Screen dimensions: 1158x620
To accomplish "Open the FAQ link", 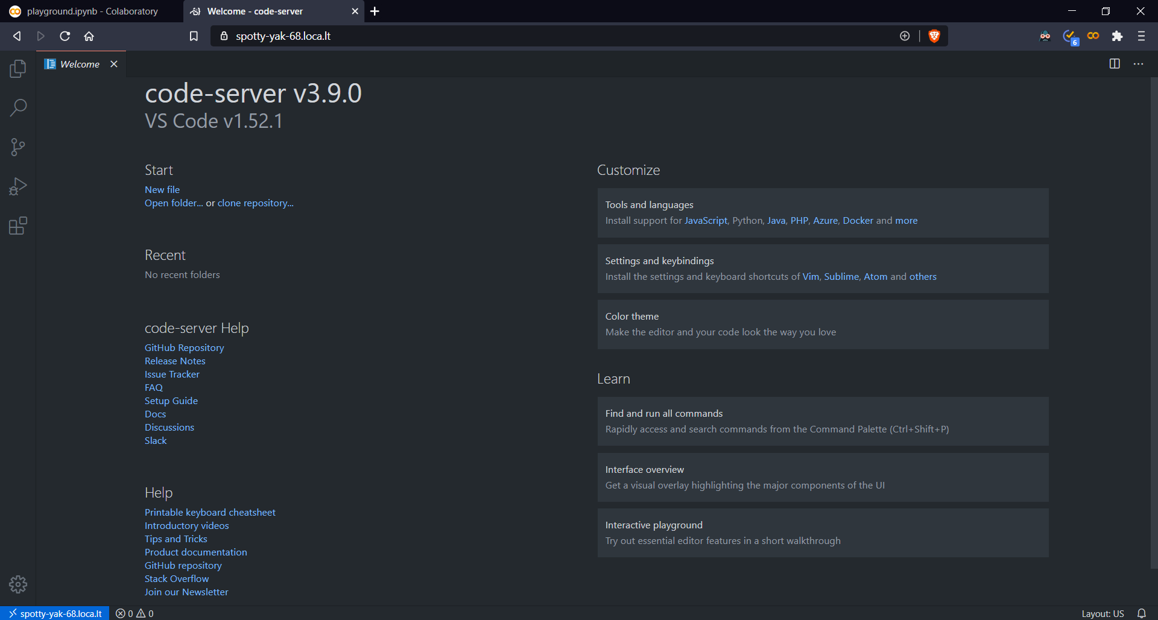I will tap(154, 387).
